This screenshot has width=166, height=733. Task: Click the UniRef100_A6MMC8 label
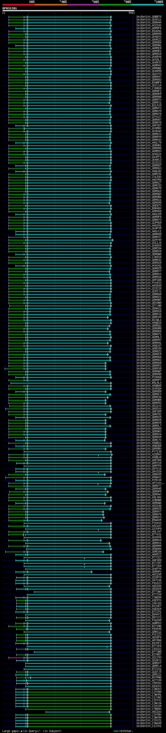tap(149, 48)
